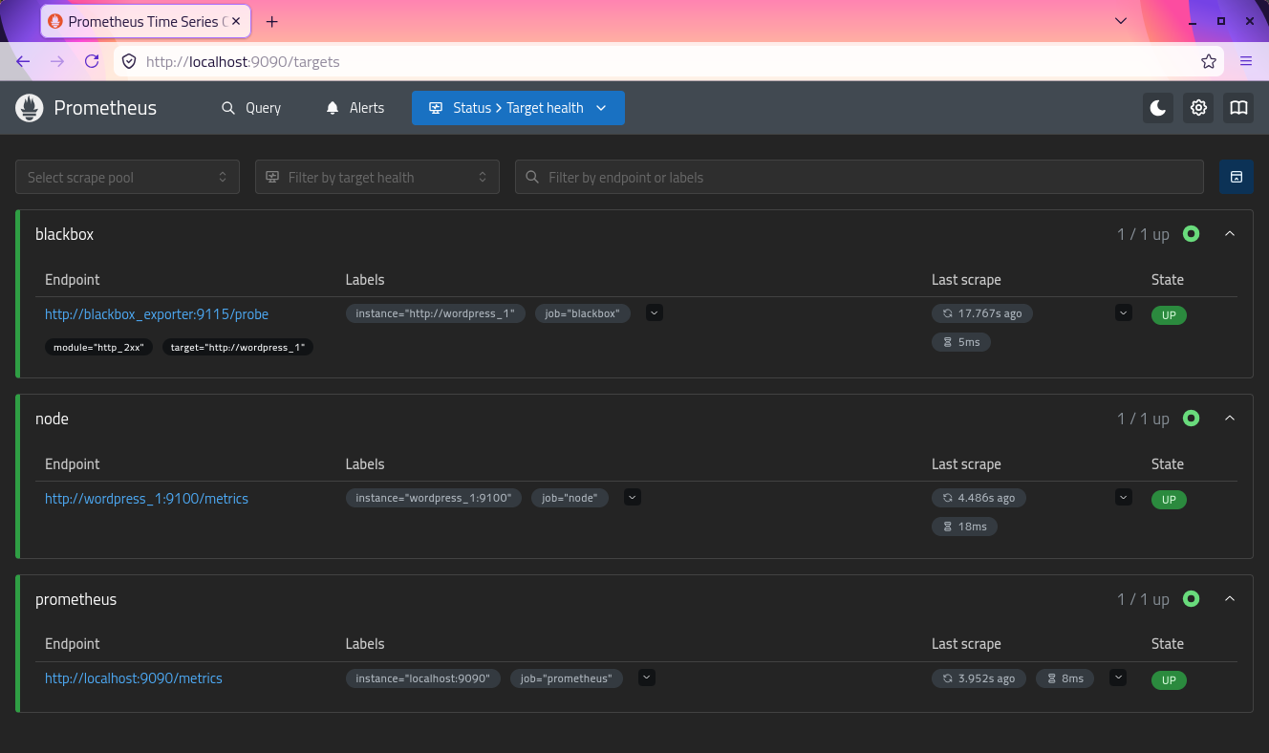Image resolution: width=1269 pixels, height=753 pixels.
Task: Click the 5ms duration badge
Action: [x=961, y=342]
